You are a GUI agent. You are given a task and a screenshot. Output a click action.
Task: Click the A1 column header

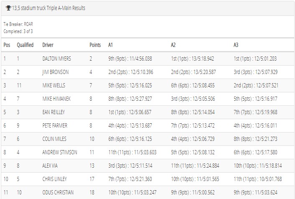pos(110,45)
